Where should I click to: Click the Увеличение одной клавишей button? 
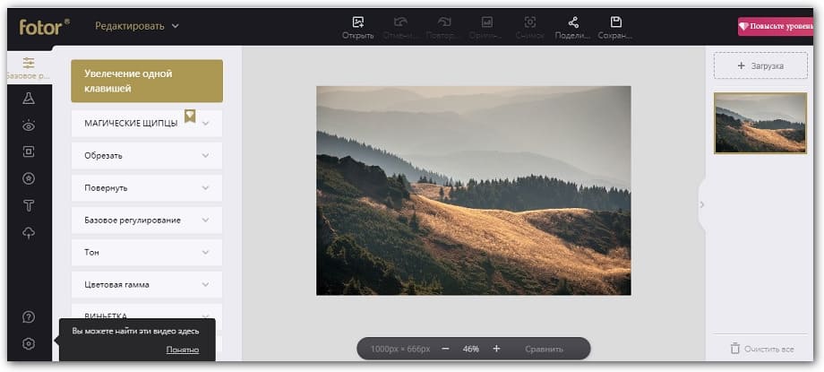(x=146, y=81)
